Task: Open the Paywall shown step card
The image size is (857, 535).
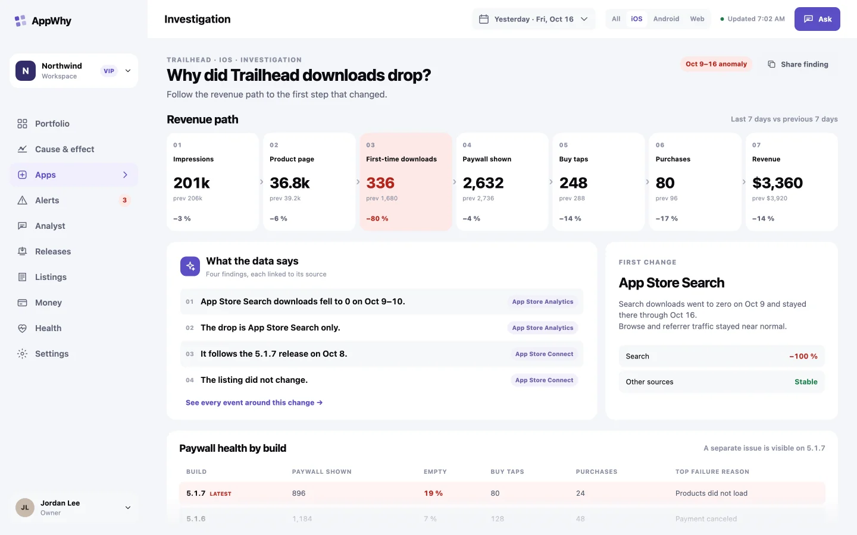Action: point(502,182)
